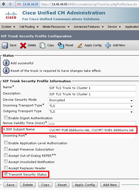The height and width of the screenshot is (190, 139).
Task: Click the Nonce Validity Time field
Action: (92, 124)
